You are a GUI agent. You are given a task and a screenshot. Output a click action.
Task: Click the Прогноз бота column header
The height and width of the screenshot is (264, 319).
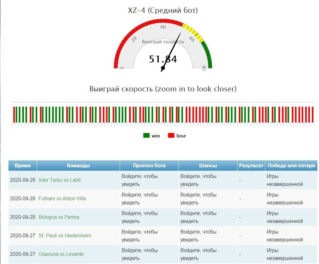pos(149,166)
